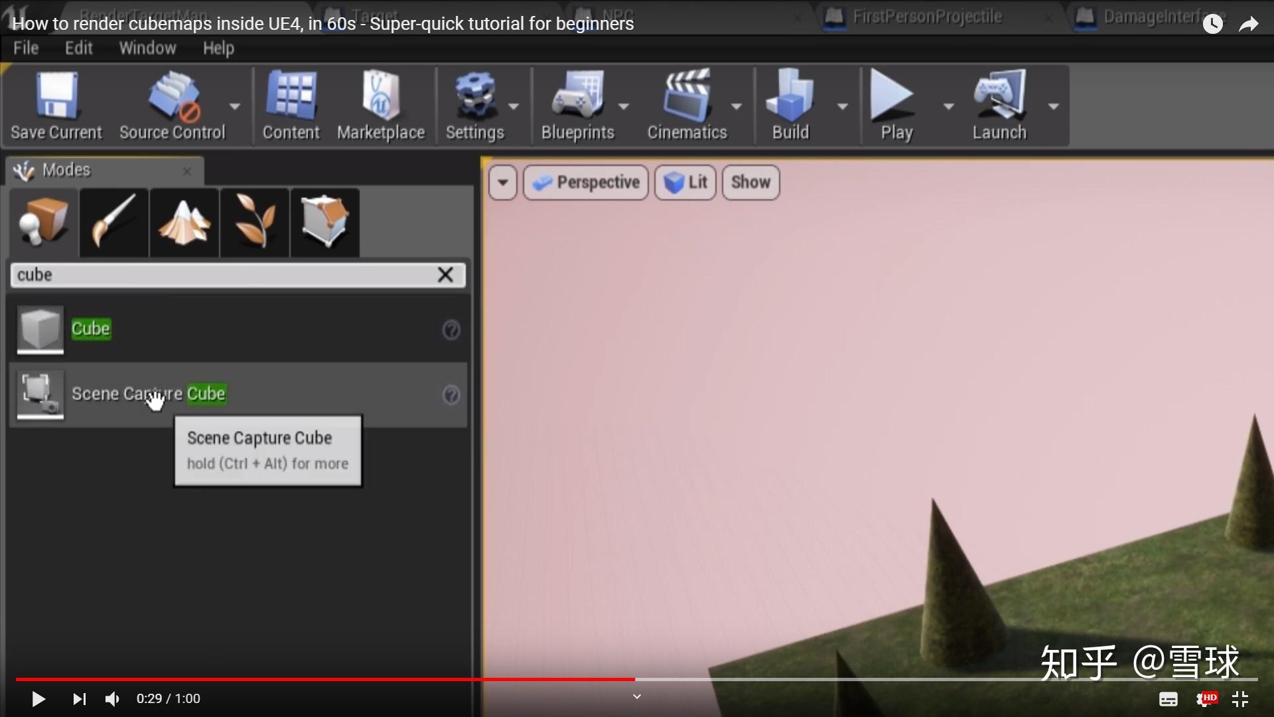
Task: Select the Landscape mode mountain icon
Action: (184, 222)
